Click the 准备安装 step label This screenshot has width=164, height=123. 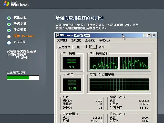[x=20, y=30]
